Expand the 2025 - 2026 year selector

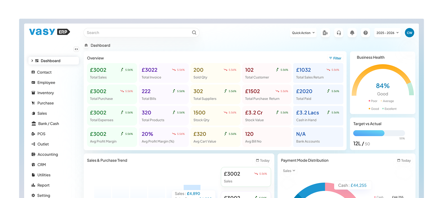click(x=387, y=33)
